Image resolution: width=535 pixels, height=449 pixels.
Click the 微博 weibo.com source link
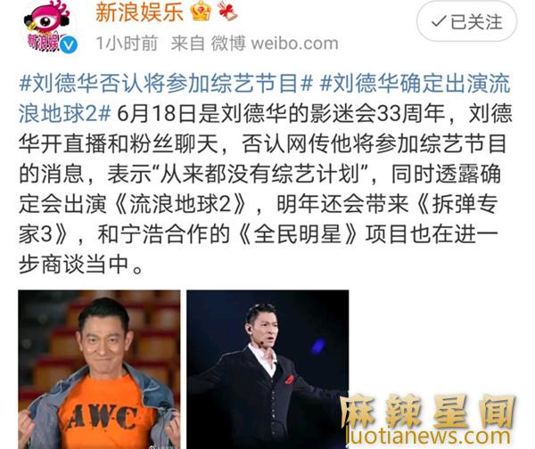pyautogui.click(x=275, y=44)
